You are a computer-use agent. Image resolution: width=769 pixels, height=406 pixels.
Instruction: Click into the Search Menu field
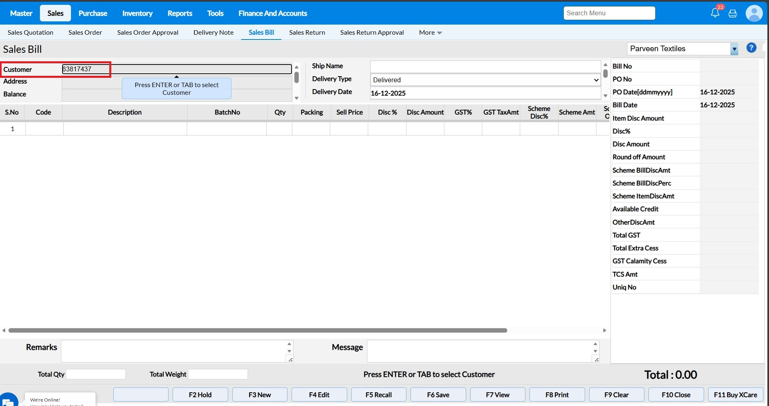click(x=609, y=13)
